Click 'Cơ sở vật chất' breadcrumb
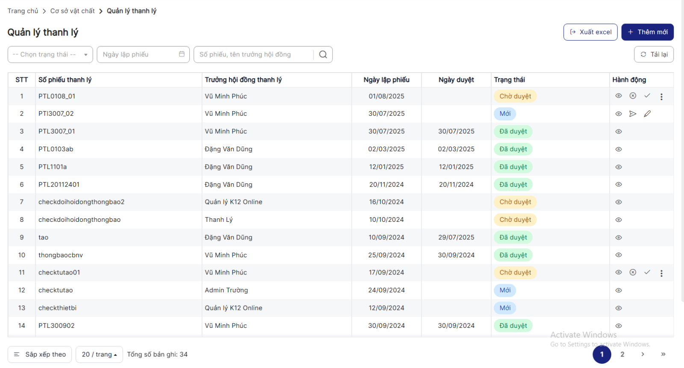Viewport: 684px width, 368px height. pos(72,11)
